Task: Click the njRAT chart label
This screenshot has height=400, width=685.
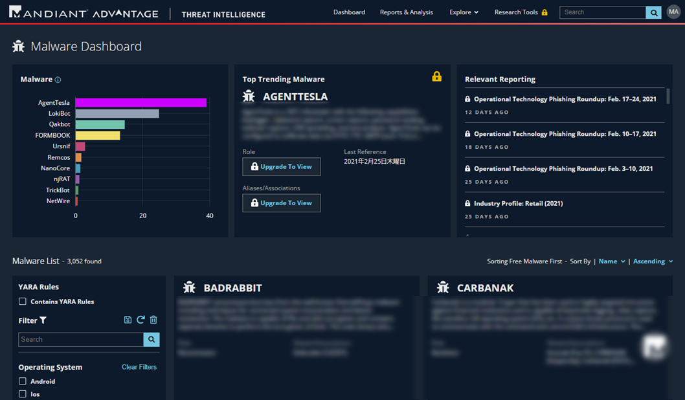Action: (x=62, y=179)
